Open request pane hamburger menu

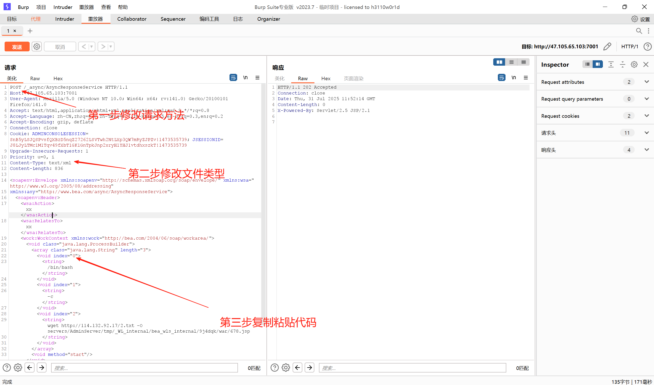pyautogui.click(x=257, y=78)
